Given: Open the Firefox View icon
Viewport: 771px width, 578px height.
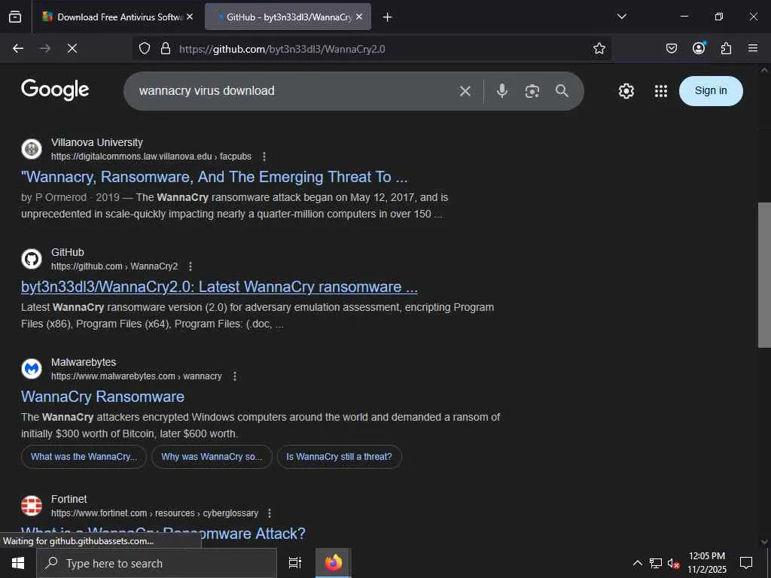Looking at the screenshot, I should [x=15, y=17].
